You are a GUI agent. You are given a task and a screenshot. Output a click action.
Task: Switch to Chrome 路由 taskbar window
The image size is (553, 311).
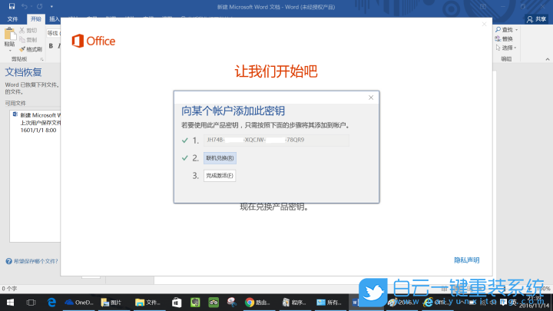258,303
